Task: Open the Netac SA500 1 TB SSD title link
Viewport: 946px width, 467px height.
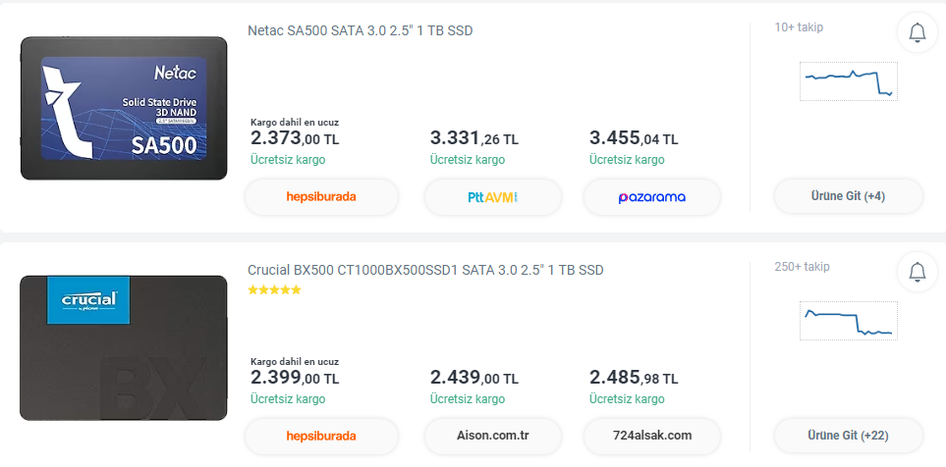Action: [x=360, y=31]
